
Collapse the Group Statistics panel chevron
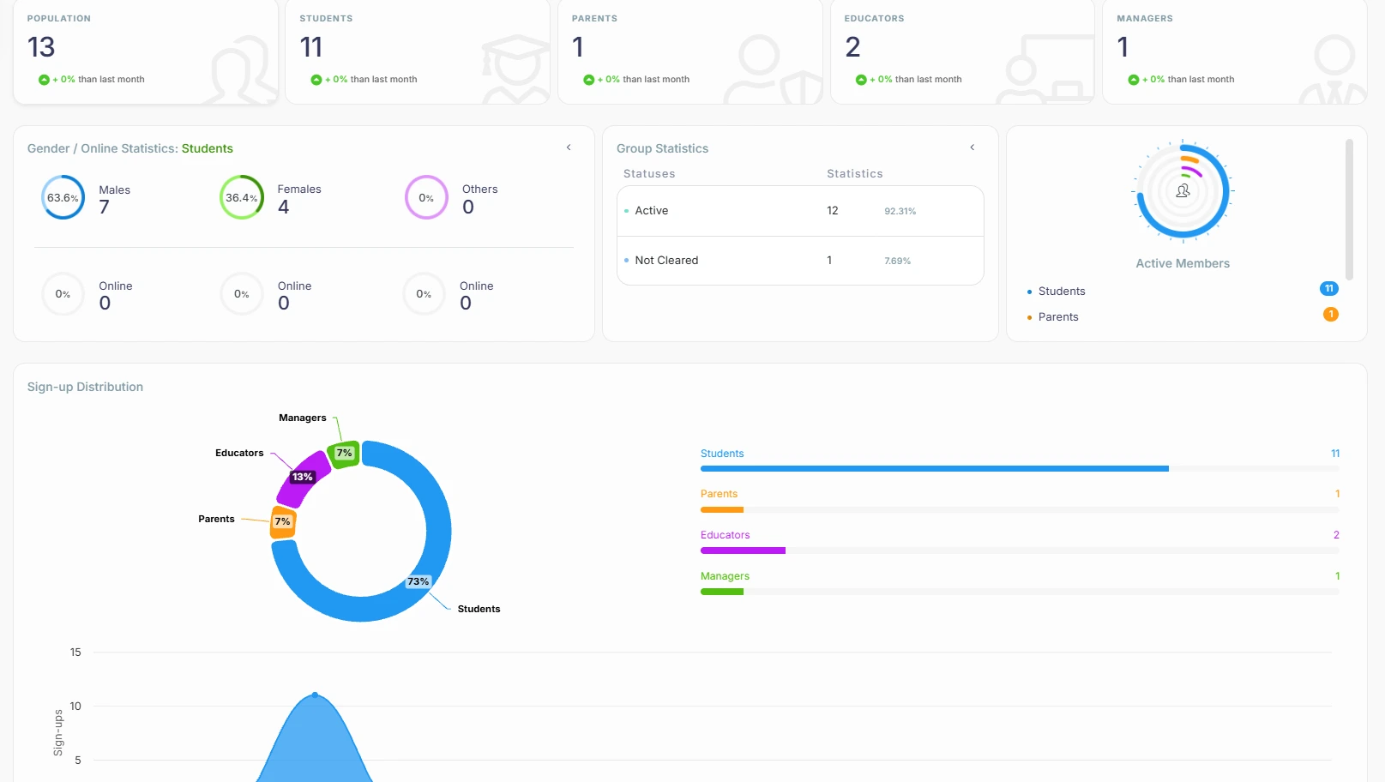[973, 147]
